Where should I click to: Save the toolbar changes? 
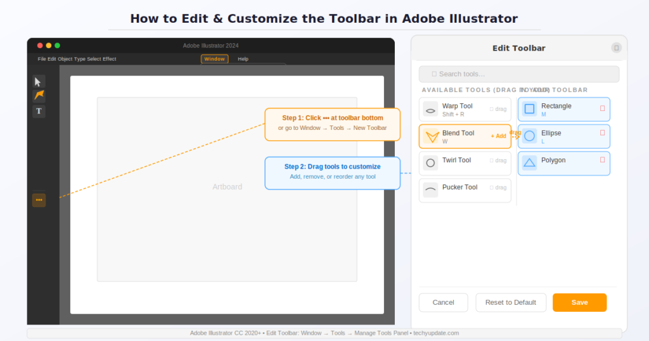[579, 302]
